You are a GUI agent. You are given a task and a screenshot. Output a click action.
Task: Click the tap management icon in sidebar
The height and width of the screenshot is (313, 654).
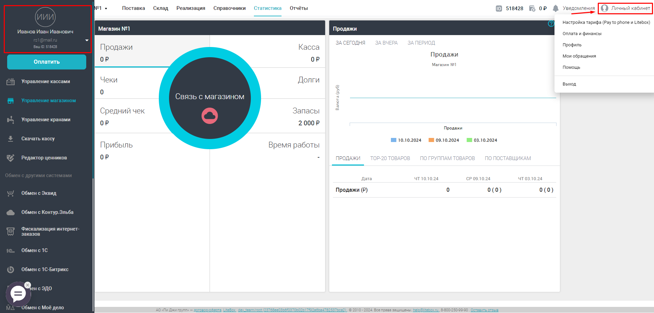coord(11,120)
